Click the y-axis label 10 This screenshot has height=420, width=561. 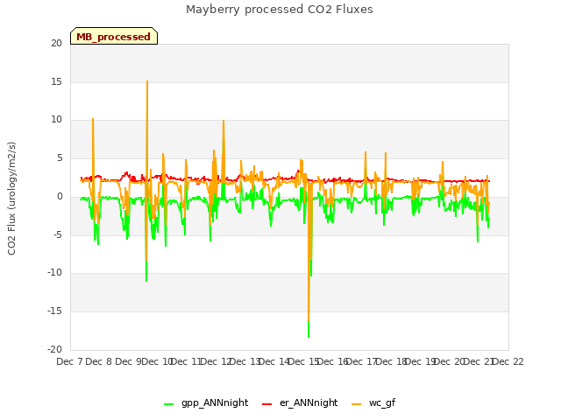[56, 120]
